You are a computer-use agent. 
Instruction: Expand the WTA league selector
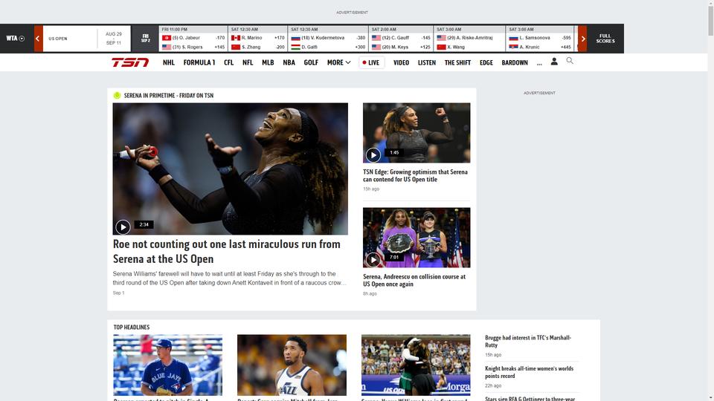(16, 39)
